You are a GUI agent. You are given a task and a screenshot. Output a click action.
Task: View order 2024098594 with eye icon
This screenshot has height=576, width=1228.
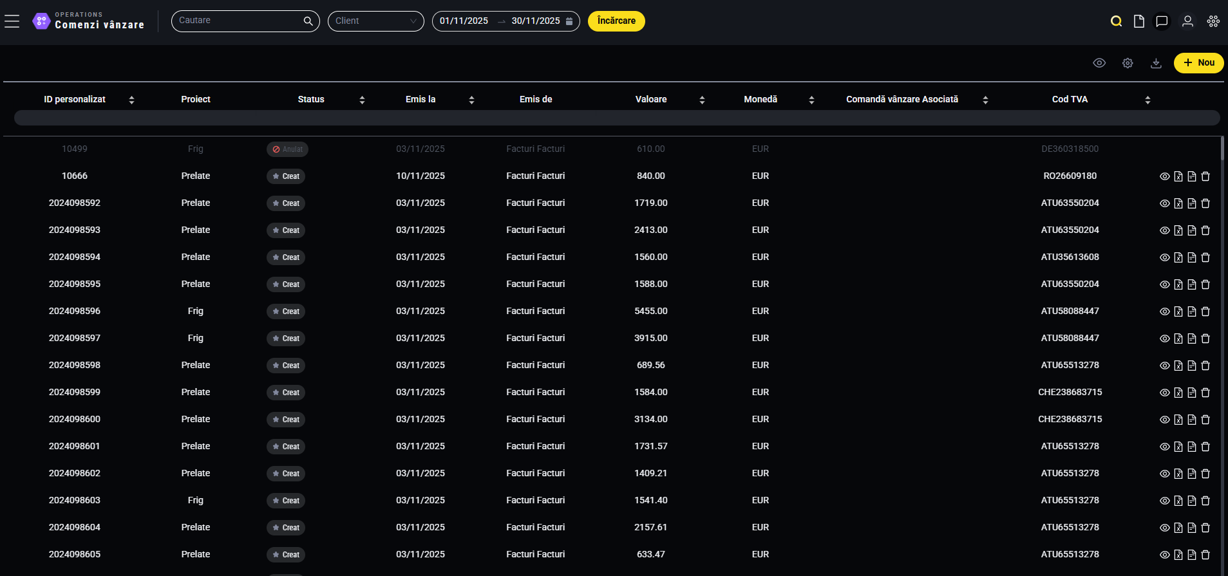[1164, 257]
